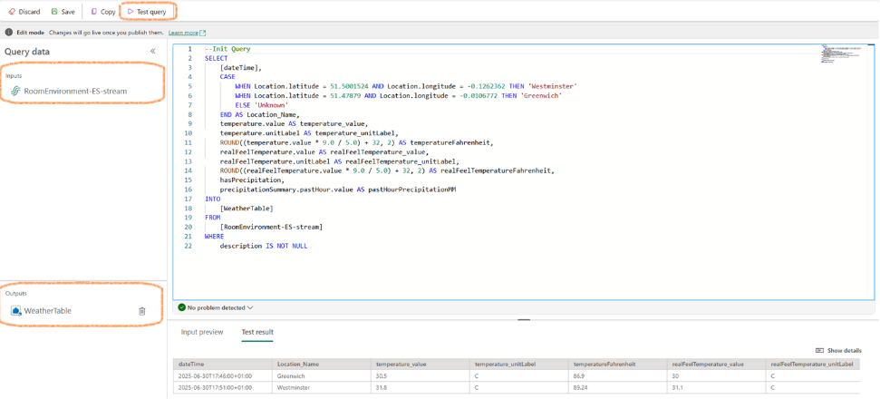
Task: Select WeatherTable output
Action: pos(48,310)
